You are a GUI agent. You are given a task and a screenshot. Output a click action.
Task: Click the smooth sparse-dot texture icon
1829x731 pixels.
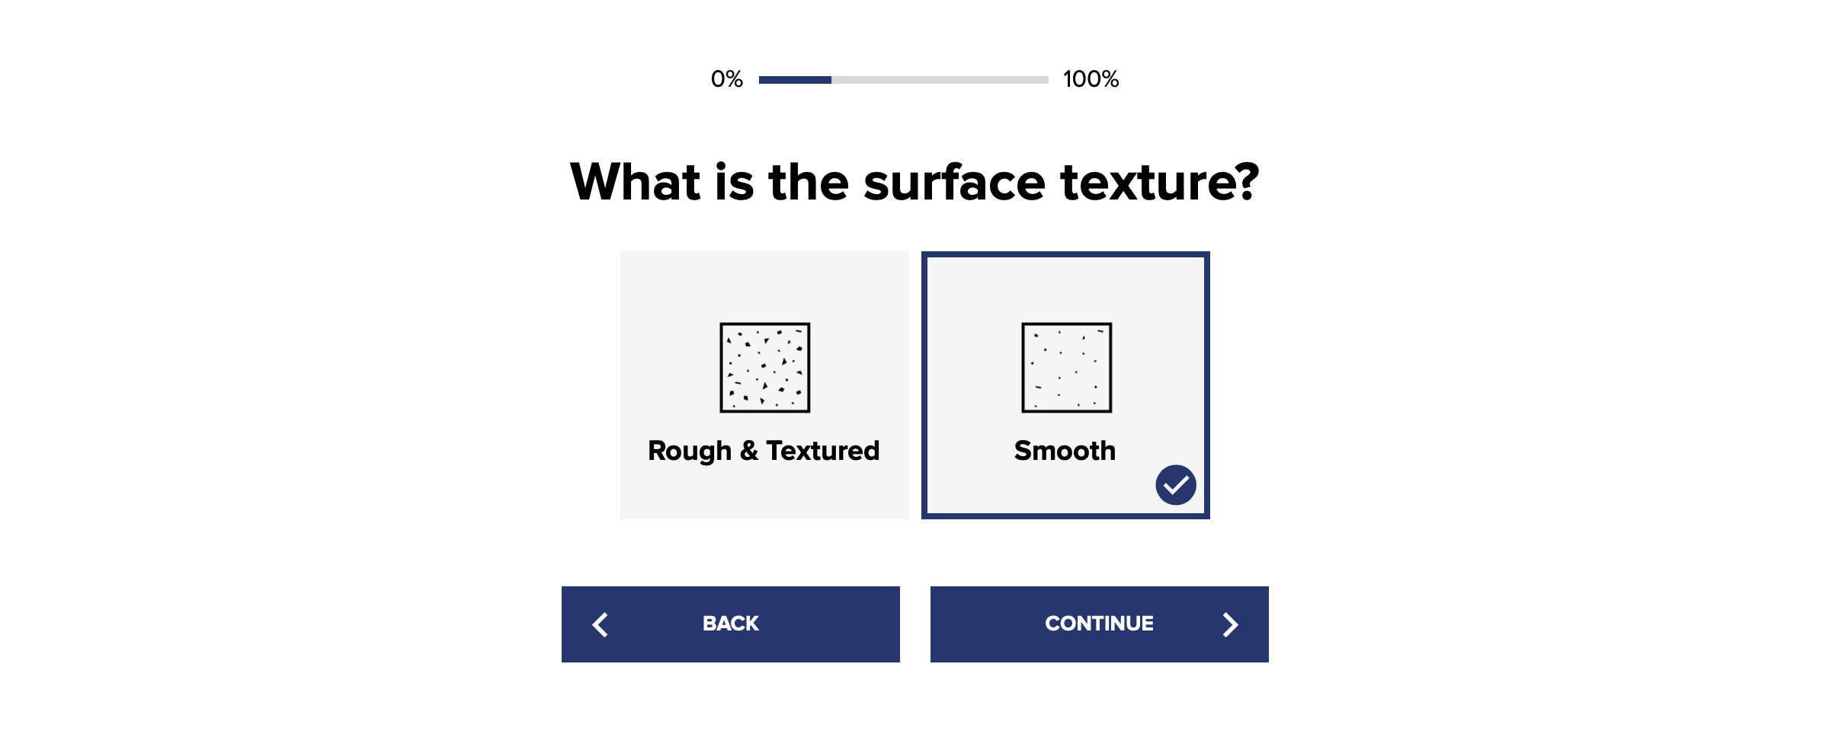1066,368
